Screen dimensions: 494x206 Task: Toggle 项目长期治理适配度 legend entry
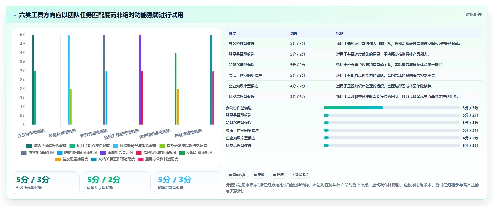pyautogui.click(x=89, y=146)
